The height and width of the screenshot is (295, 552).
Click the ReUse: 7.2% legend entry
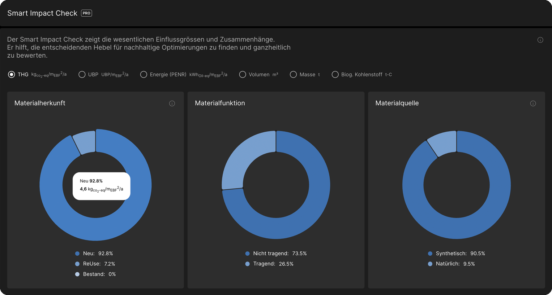(95, 264)
